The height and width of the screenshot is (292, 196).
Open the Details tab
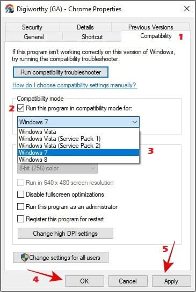85,27
